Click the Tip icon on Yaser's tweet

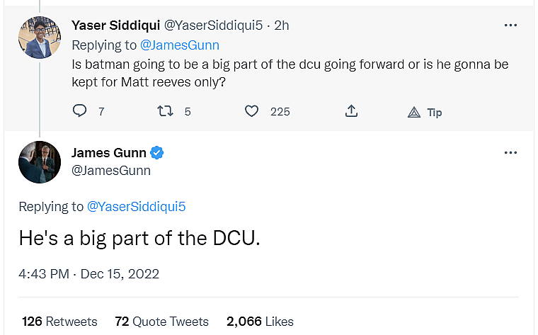click(415, 112)
